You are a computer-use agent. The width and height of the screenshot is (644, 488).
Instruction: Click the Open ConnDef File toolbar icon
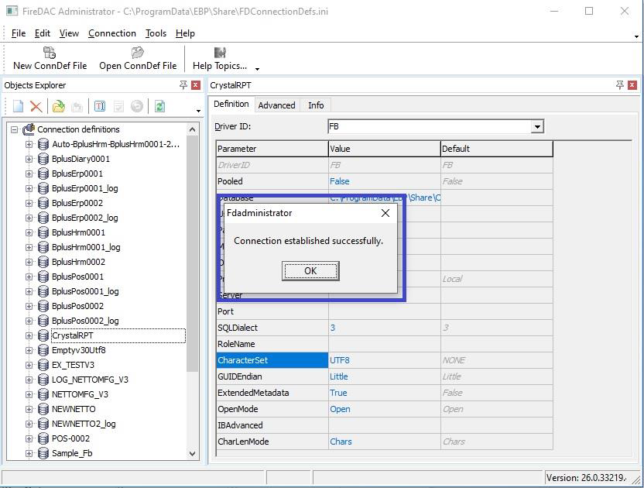(x=138, y=53)
